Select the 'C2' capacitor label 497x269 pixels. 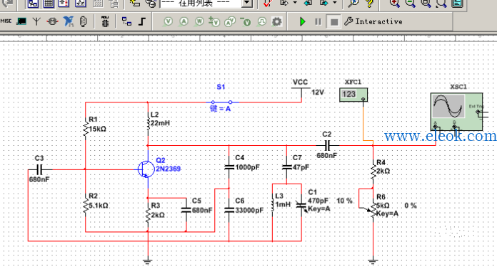pyautogui.click(x=327, y=134)
